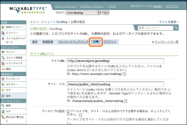Select the 公開 tab

coord(96,42)
